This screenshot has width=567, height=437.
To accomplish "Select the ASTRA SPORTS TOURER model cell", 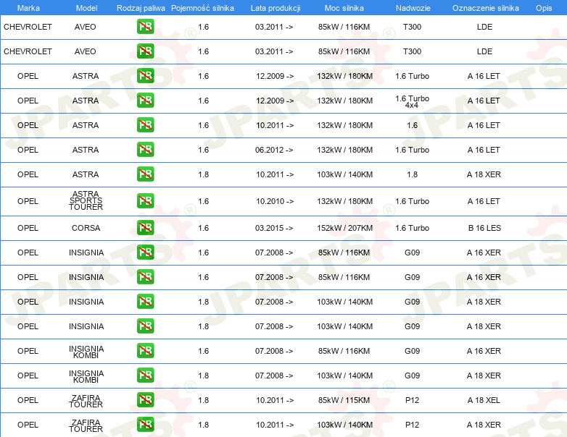I will coord(86,200).
